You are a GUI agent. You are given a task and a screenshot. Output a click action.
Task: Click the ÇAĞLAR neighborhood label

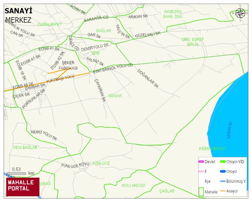click(167, 191)
